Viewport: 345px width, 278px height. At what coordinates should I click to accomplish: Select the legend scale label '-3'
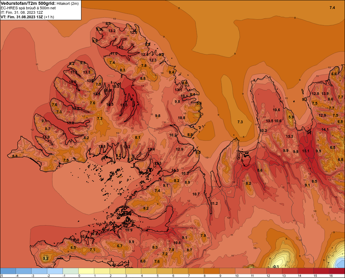click(32, 276)
